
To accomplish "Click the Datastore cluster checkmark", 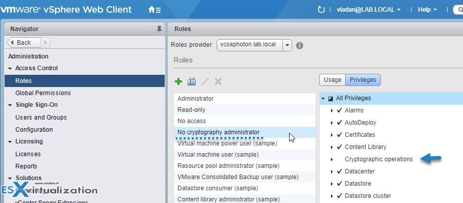I will 340,196.
